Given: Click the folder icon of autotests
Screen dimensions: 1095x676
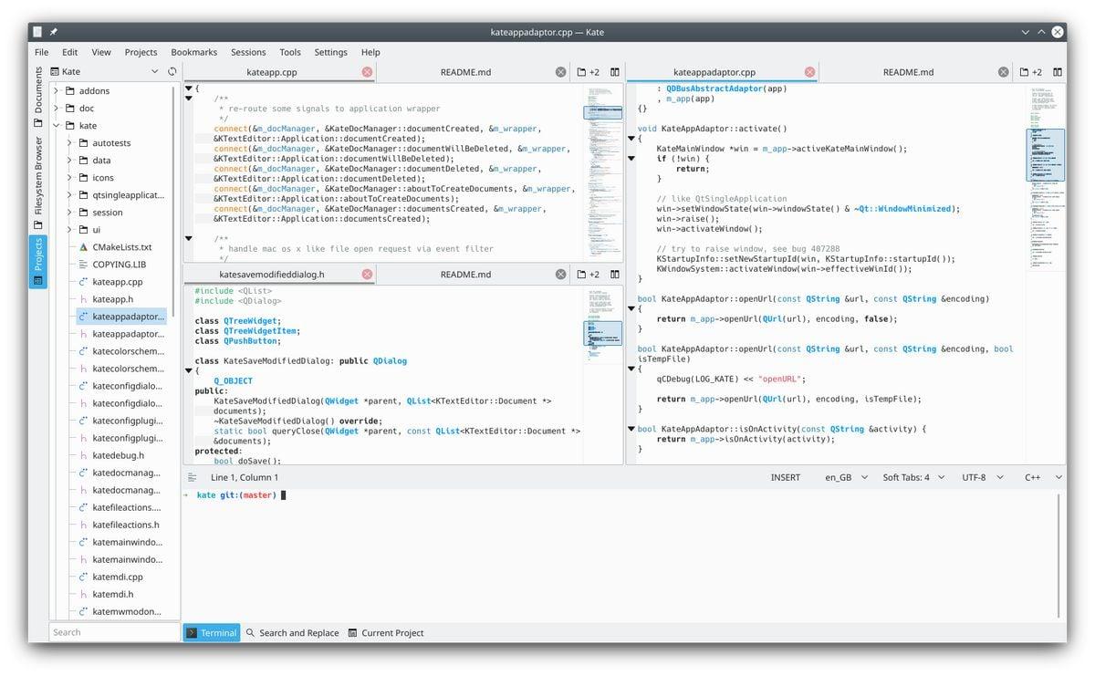Looking at the screenshot, I should tap(83, 143).
